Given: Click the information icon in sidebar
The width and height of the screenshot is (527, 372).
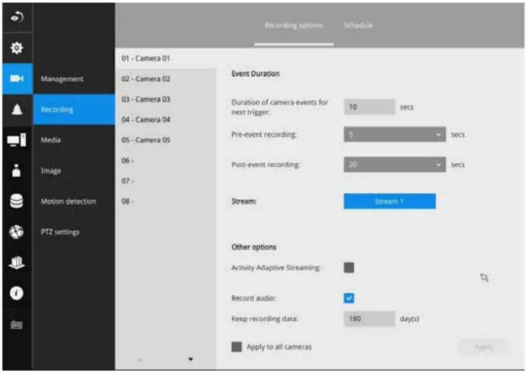Looking at the screenshot, I should tap(16, 293).
